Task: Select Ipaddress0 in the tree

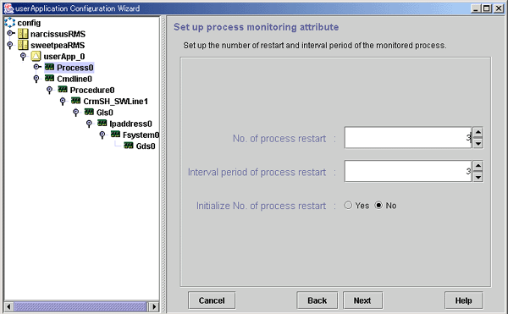Action: (130, 124)
